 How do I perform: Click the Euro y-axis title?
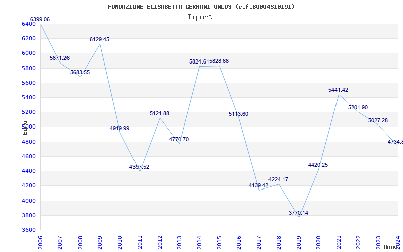(x=25, y=128)
